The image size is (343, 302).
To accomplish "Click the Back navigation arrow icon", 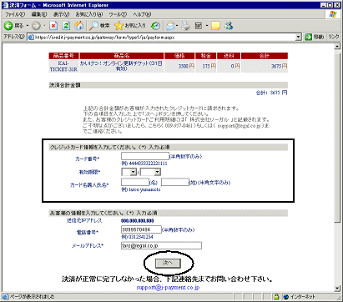I will 8,26.
